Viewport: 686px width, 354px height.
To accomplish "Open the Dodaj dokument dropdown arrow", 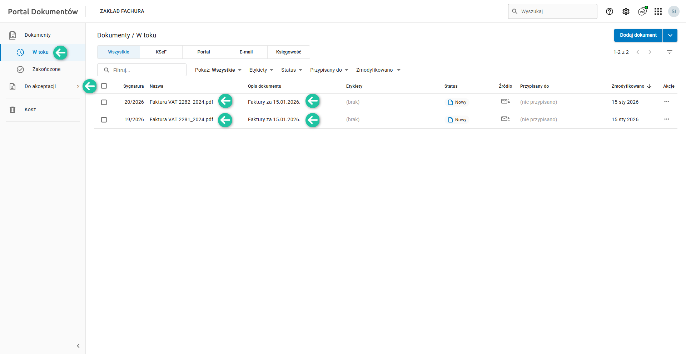I will [670, 35].
